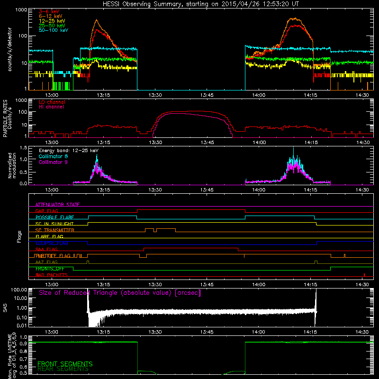Select the 6-12 keV legend label
Image resolution: width=379 pixels, height=379 pixels.
click(51, 16)
